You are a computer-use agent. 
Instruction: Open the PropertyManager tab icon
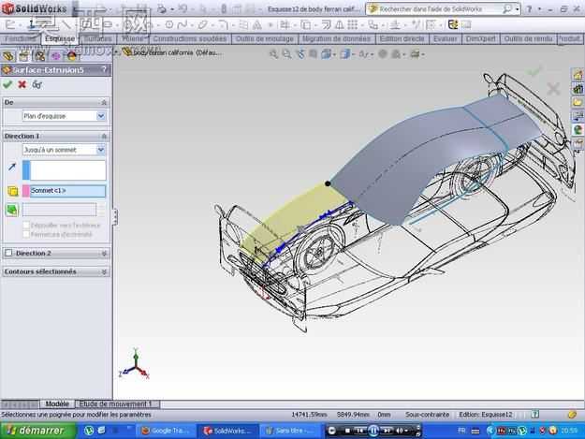(23, 56)
